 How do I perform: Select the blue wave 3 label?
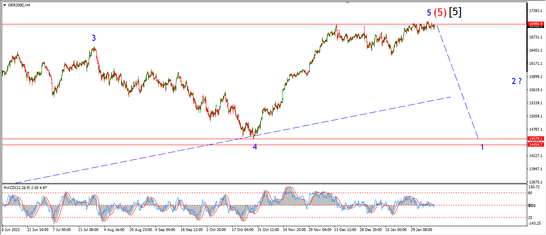click(94, 38)
